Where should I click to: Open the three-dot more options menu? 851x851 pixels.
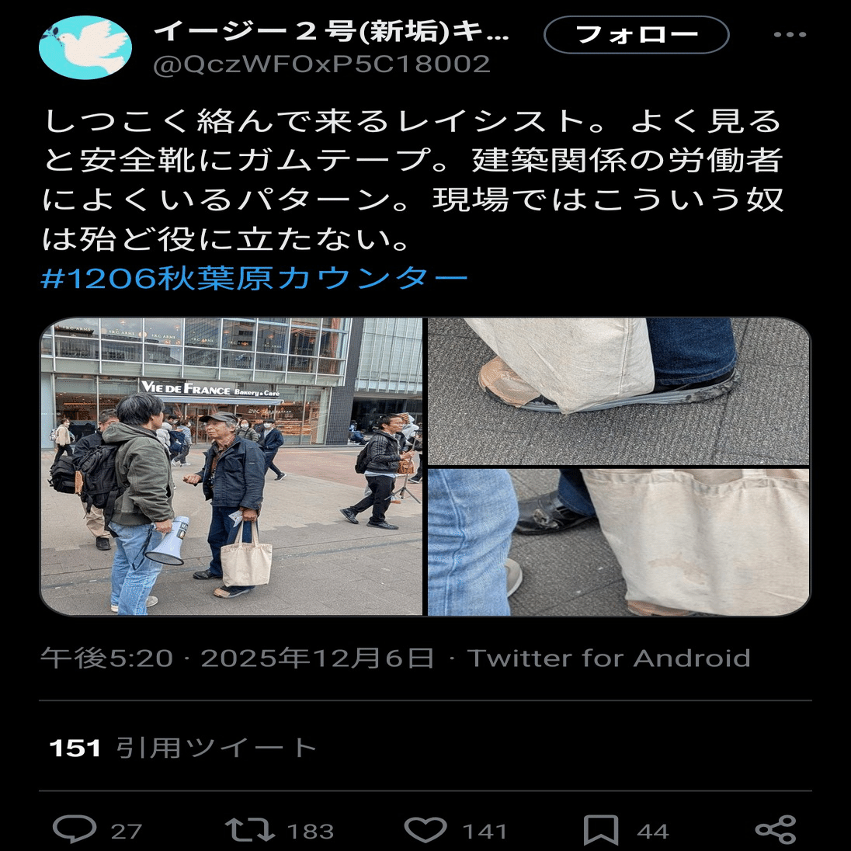pyautogui.click(x=790, y=35)
